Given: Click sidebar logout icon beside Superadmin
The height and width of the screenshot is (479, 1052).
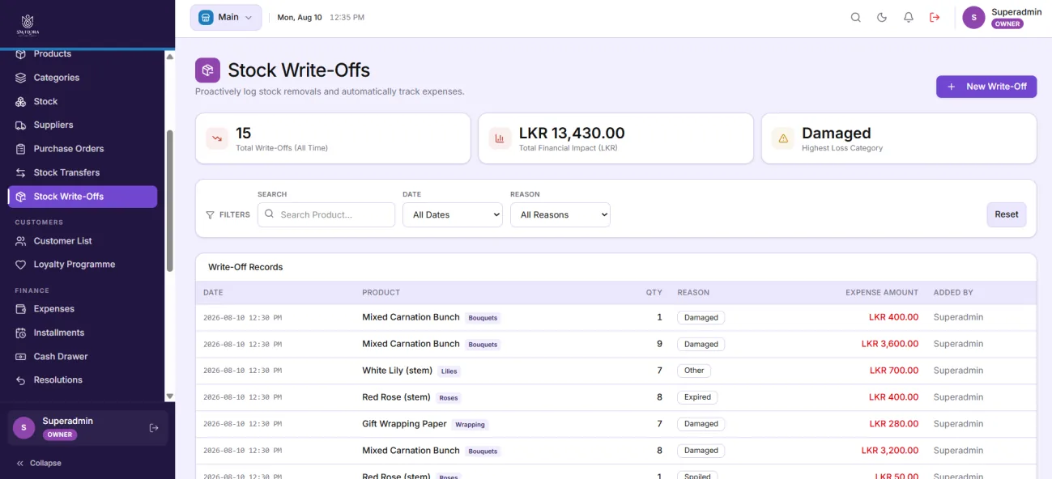Looking at the screenshot, I should [154, 428].
